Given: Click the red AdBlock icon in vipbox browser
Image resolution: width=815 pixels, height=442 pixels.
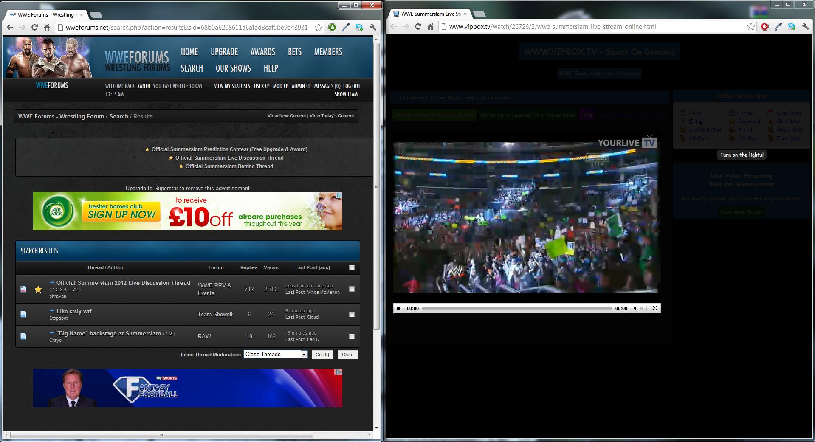Looking at the screenshot, I should (764, 26).
